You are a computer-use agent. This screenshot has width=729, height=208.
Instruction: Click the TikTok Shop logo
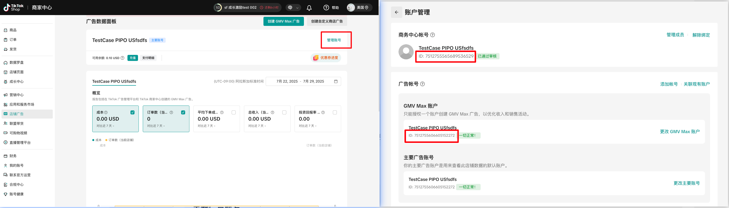(14, 8)
